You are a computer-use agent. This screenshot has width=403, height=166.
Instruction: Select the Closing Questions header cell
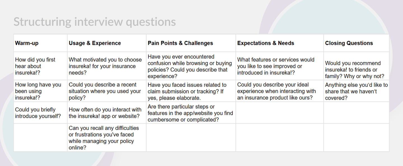tap(356, 43)
